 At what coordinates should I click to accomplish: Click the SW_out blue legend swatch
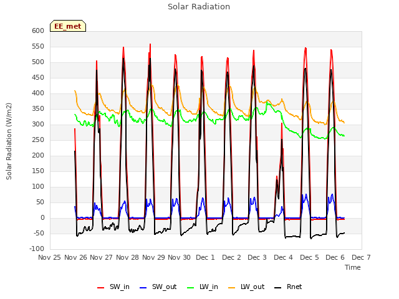pos(143,288)
